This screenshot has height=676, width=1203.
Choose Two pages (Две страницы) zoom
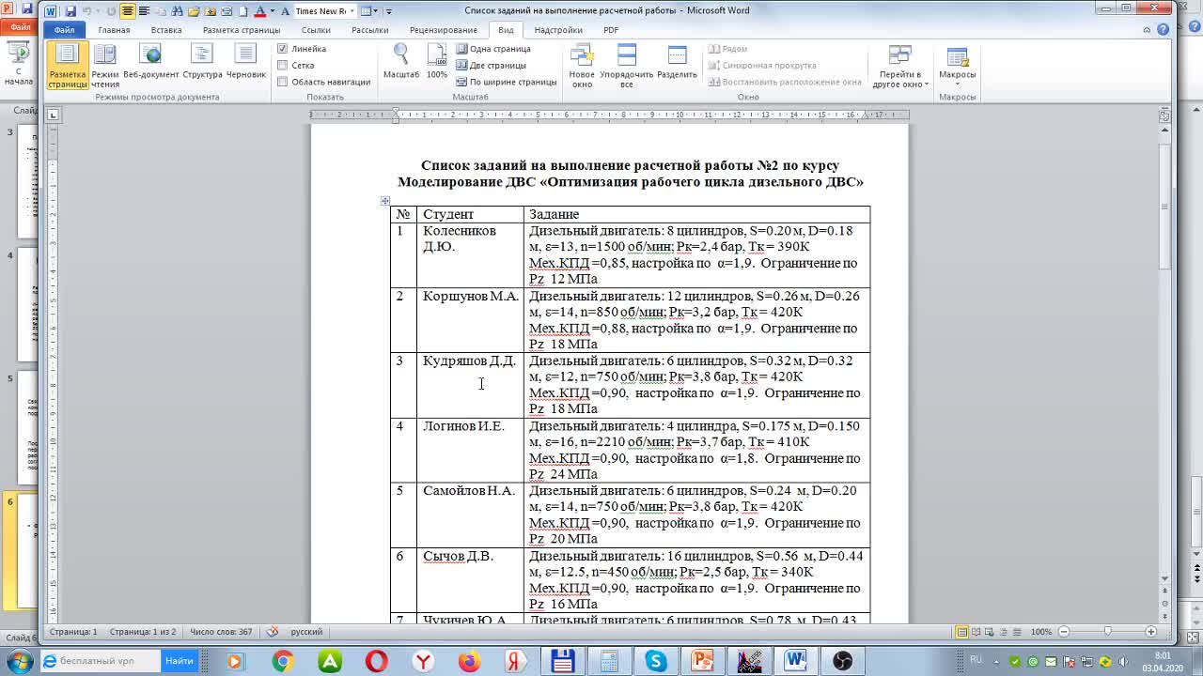pyautogui.click(x=491, y=66)
